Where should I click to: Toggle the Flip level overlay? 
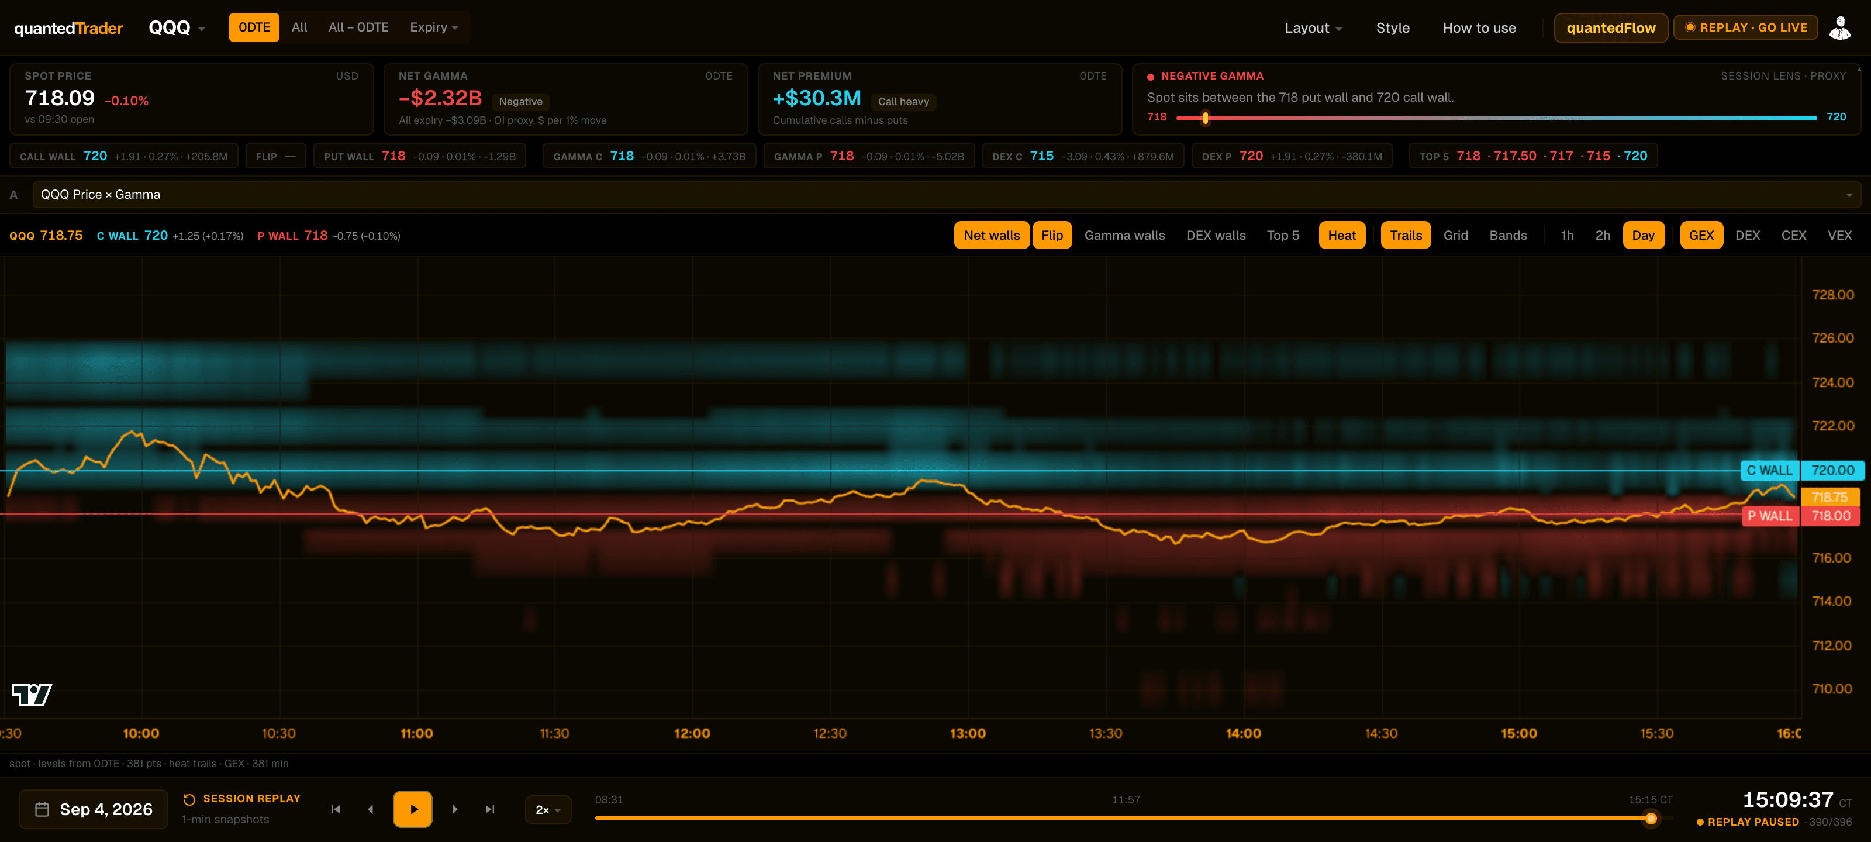[x=1052, y=236]
